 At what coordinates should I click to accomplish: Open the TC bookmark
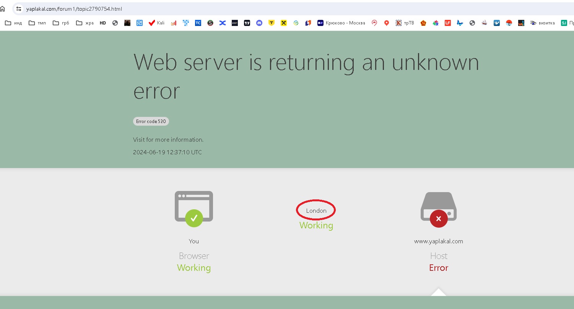tap(198, 23)
